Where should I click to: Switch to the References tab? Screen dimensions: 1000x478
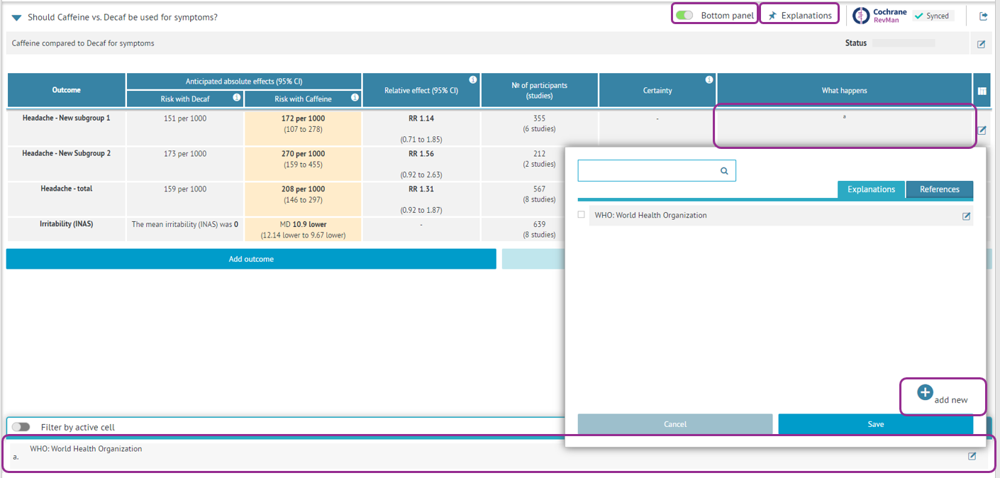tap(939, 189)
